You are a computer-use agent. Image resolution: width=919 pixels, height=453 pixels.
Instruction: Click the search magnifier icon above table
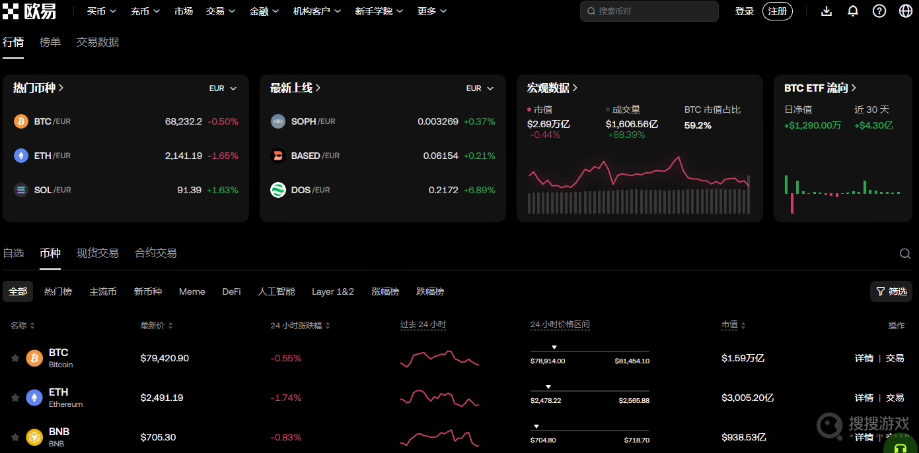coord(905,254)
